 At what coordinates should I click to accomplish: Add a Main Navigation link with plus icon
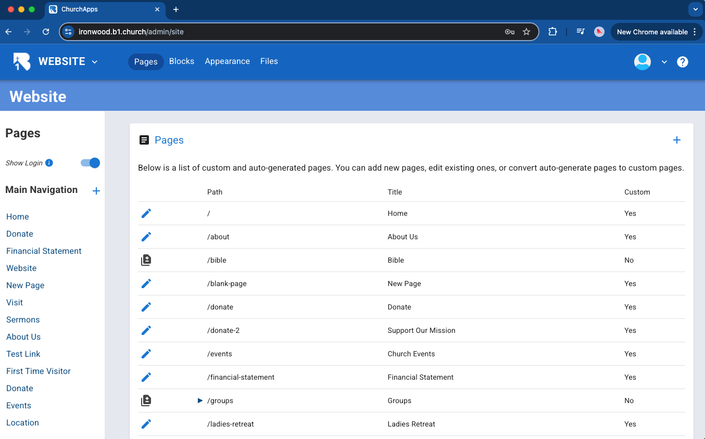[96, 191]
